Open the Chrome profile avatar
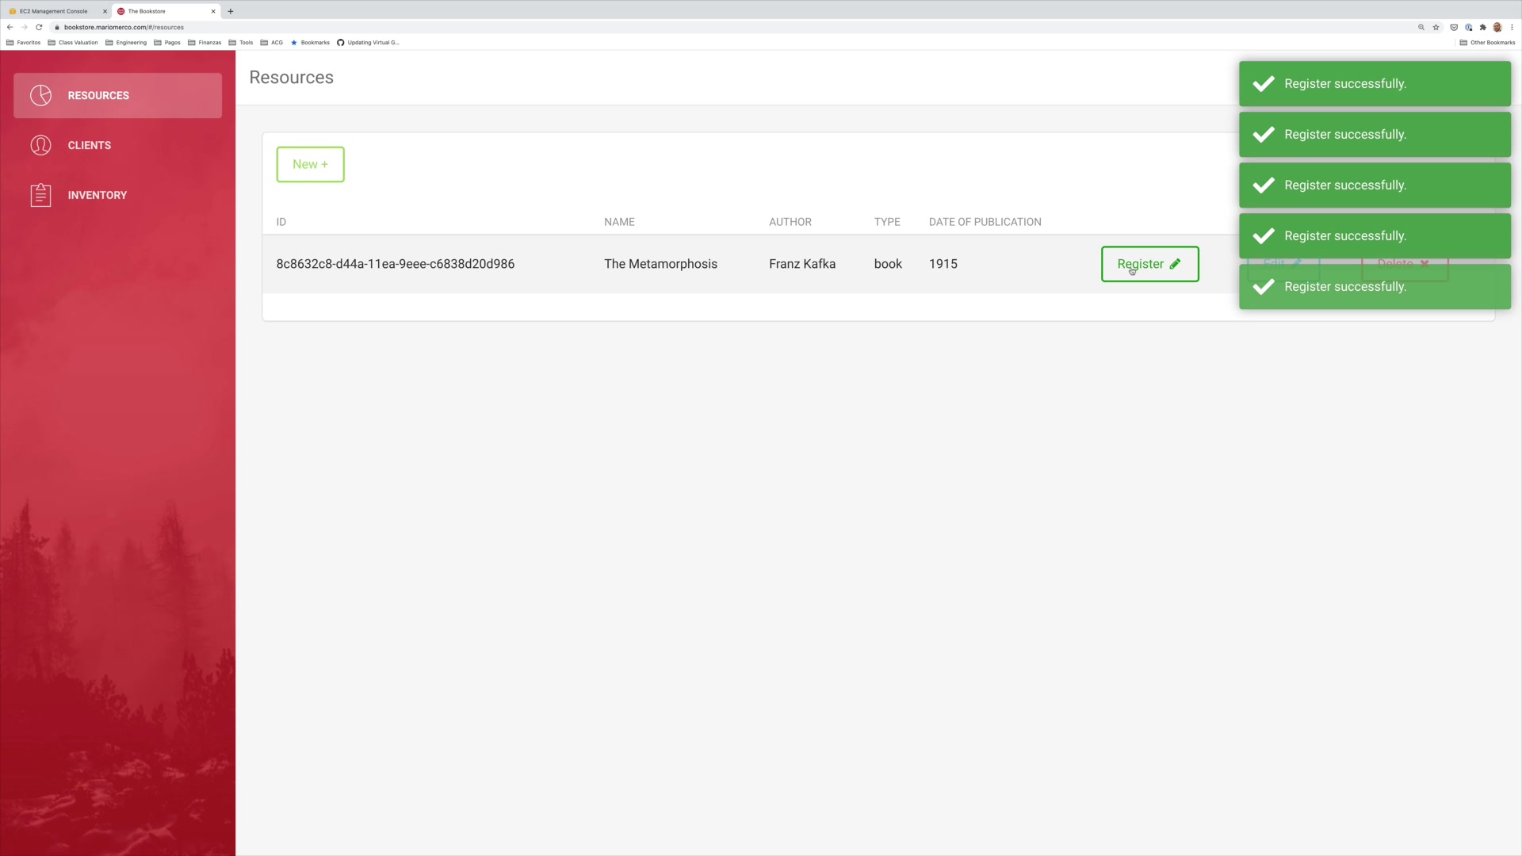 pos(1497,27)
